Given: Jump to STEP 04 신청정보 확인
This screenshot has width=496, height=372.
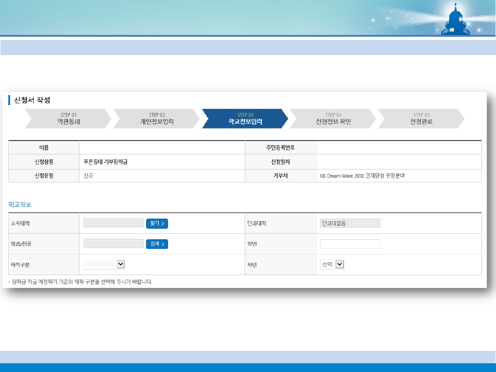Looking at the screenshot, I should 333,118.
